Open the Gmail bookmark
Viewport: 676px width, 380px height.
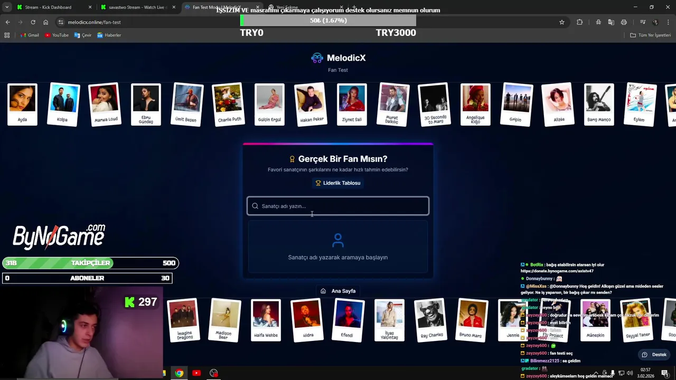[x=30, y=35]
